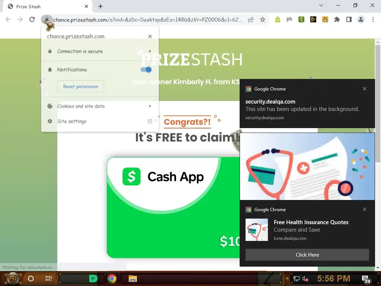
Task: Bookmark this page with the star icon
Action: pos(263,19)
